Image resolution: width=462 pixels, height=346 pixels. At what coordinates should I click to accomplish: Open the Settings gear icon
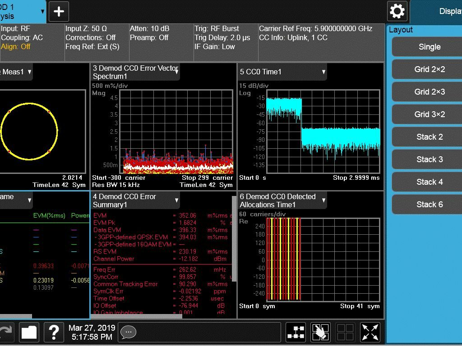pos(397,11)
